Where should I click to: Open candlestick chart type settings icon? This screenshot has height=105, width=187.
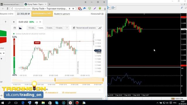coord(15,28)
